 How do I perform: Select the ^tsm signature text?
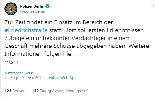12,62
